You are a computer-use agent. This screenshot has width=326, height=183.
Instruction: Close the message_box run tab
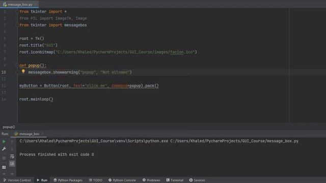click(x=42, y=134)
